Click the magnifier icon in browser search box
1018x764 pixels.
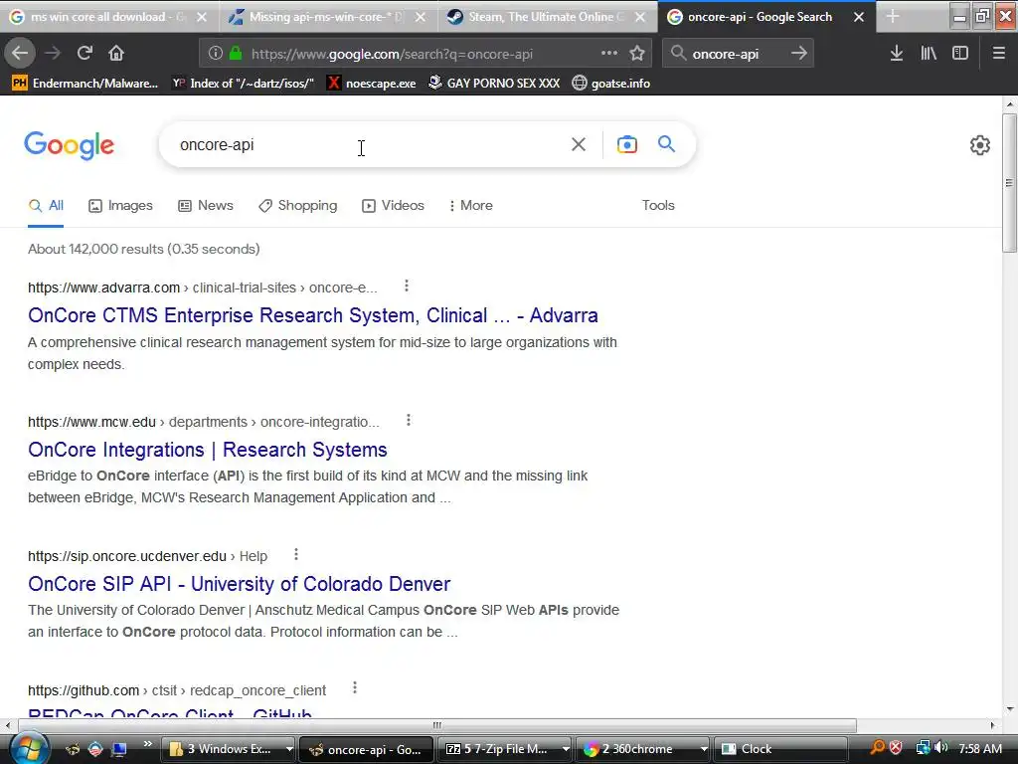[678, 54]
